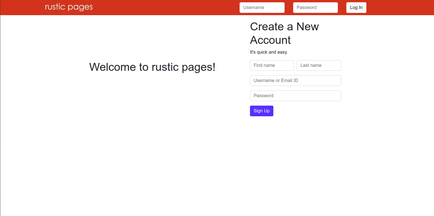Click the Create a New Account heading
This screenshot has width=434, height=216.
284,33
